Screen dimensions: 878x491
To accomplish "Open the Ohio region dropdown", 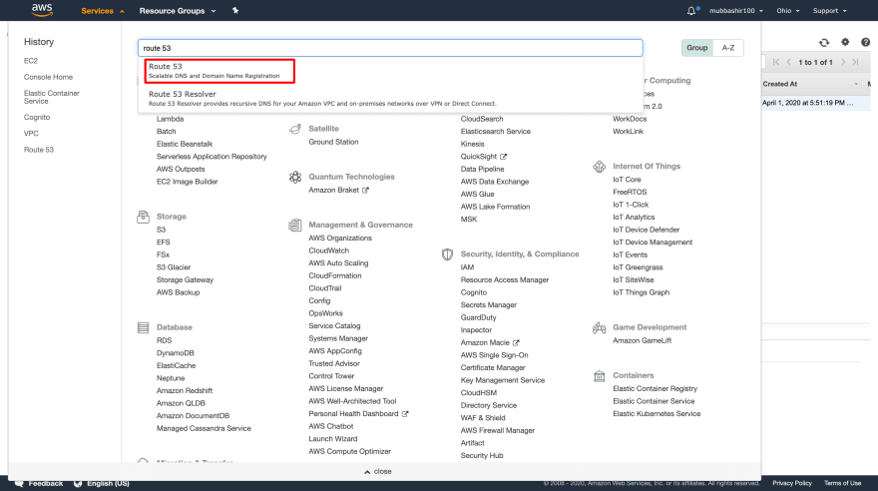I will point(788,11).
